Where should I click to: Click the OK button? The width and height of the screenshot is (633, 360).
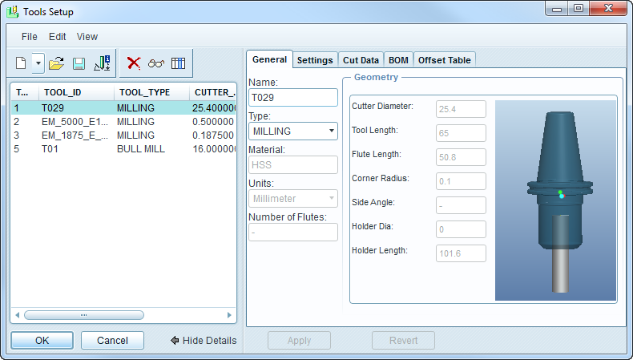click(x=42, y=341)
